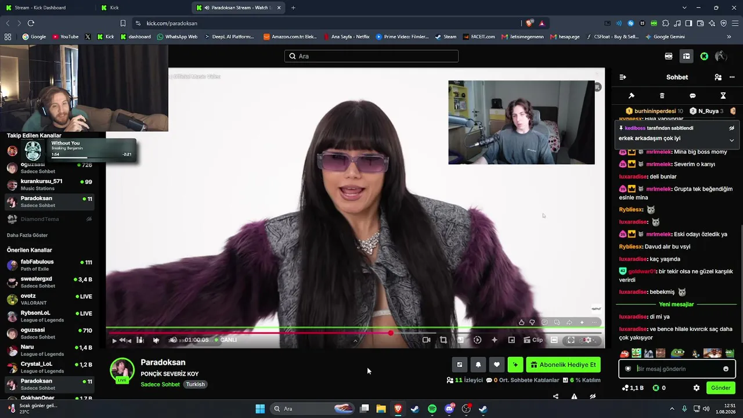Click the Clip button in the player

tap(533, 340)
